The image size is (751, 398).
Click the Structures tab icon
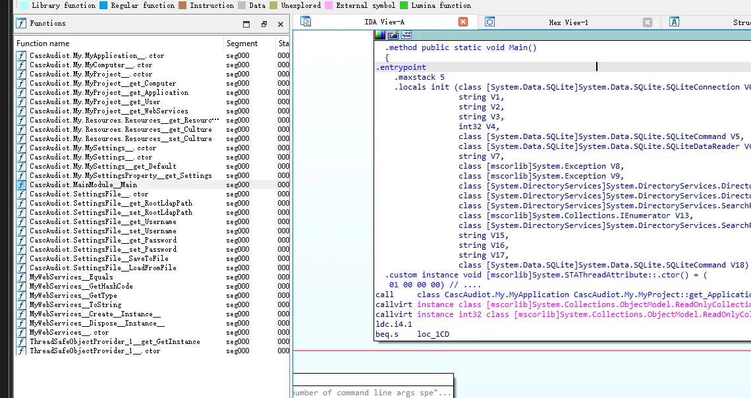point(674,22)
